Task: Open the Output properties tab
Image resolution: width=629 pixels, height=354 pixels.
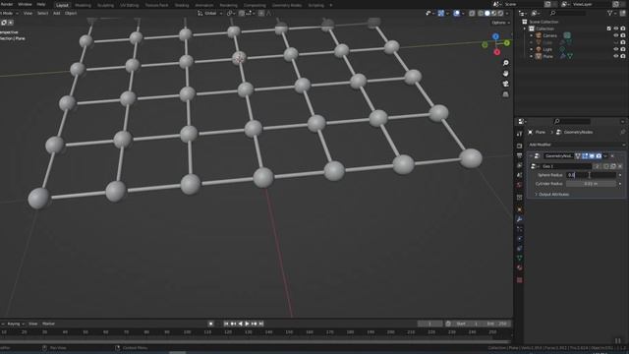Action: point(520,155)
